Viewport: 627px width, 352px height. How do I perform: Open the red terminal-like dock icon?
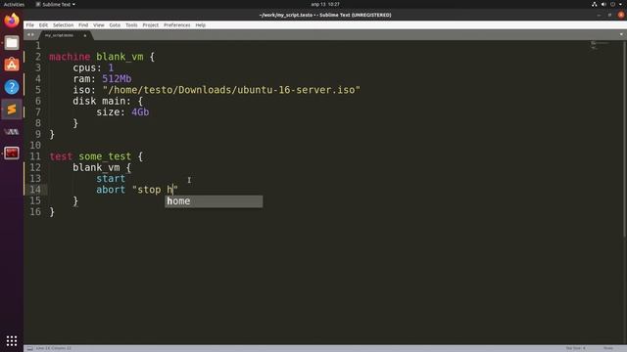(x=12, y=154)
